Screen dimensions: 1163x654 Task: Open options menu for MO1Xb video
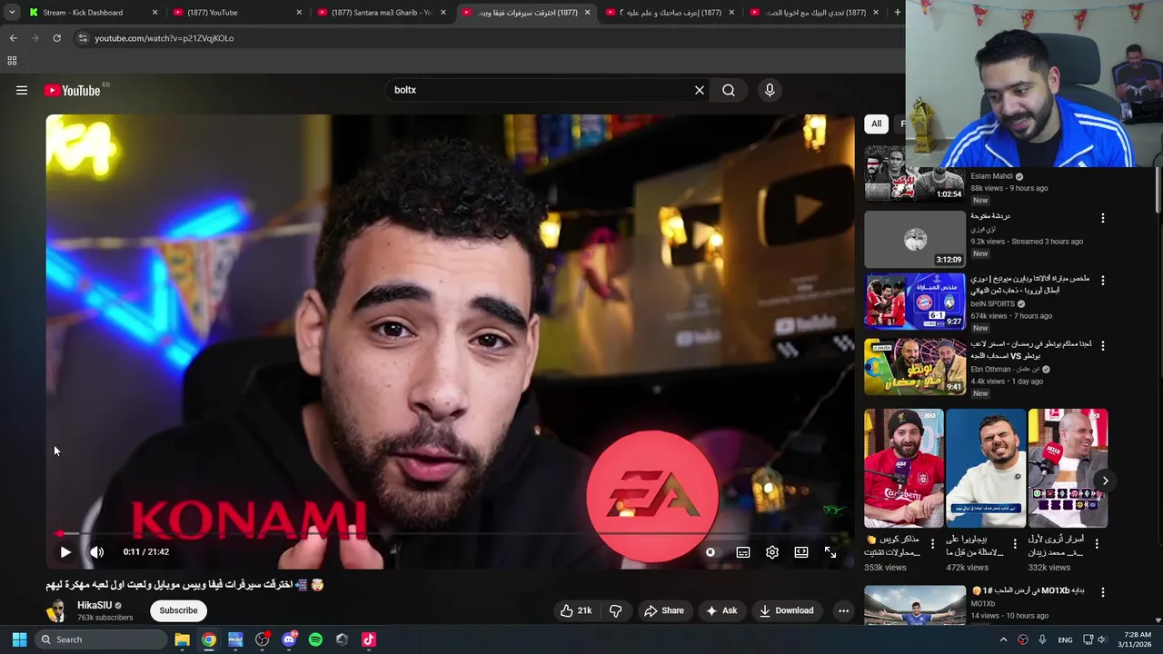[1103, 591]
